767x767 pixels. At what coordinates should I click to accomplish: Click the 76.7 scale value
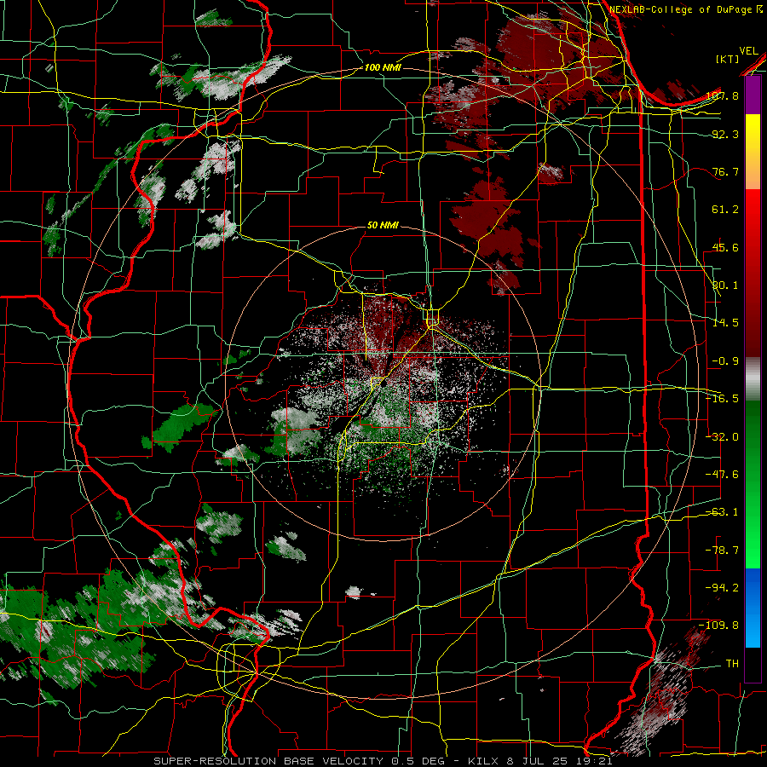pyautogui.click(x=725, y=171)
